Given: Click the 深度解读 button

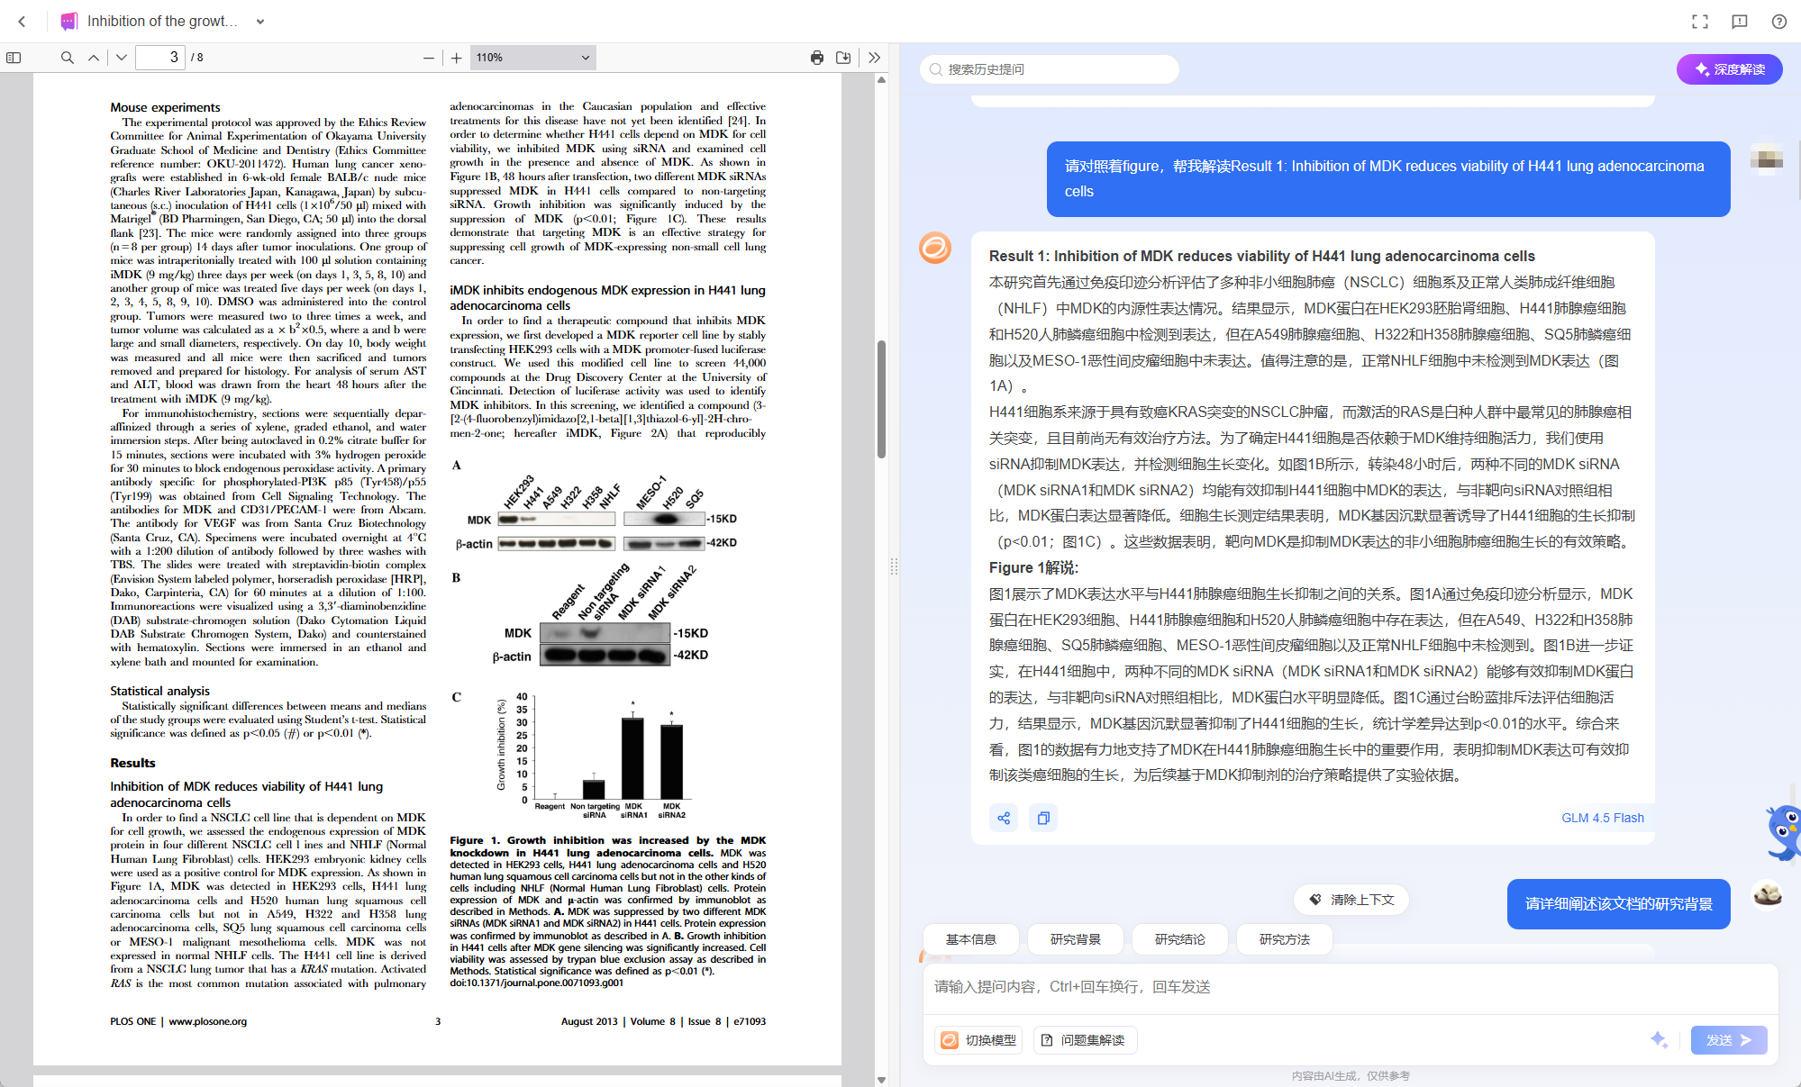Looking at the screenshot, I should tap(1729, 69).
